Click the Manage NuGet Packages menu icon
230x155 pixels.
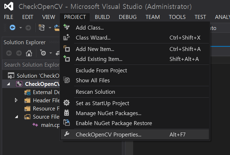coord(67,113)
